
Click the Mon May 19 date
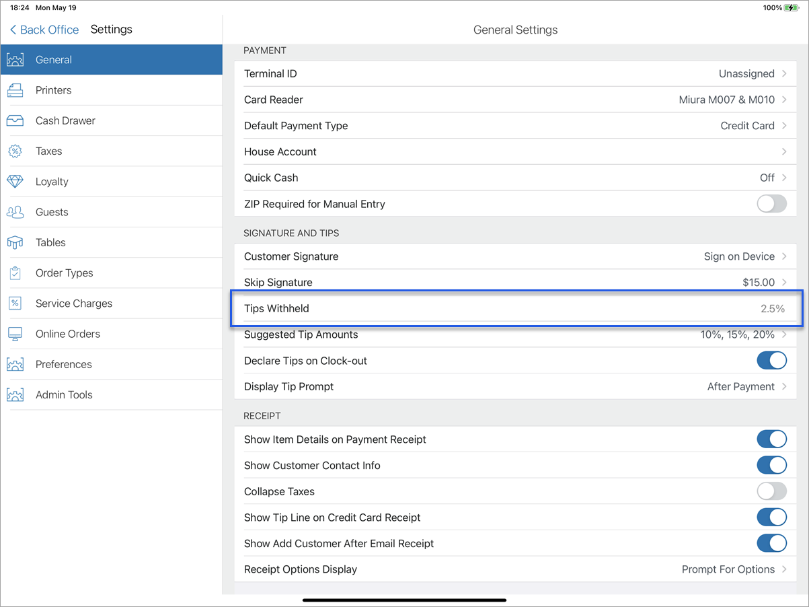tap(55, 8)
